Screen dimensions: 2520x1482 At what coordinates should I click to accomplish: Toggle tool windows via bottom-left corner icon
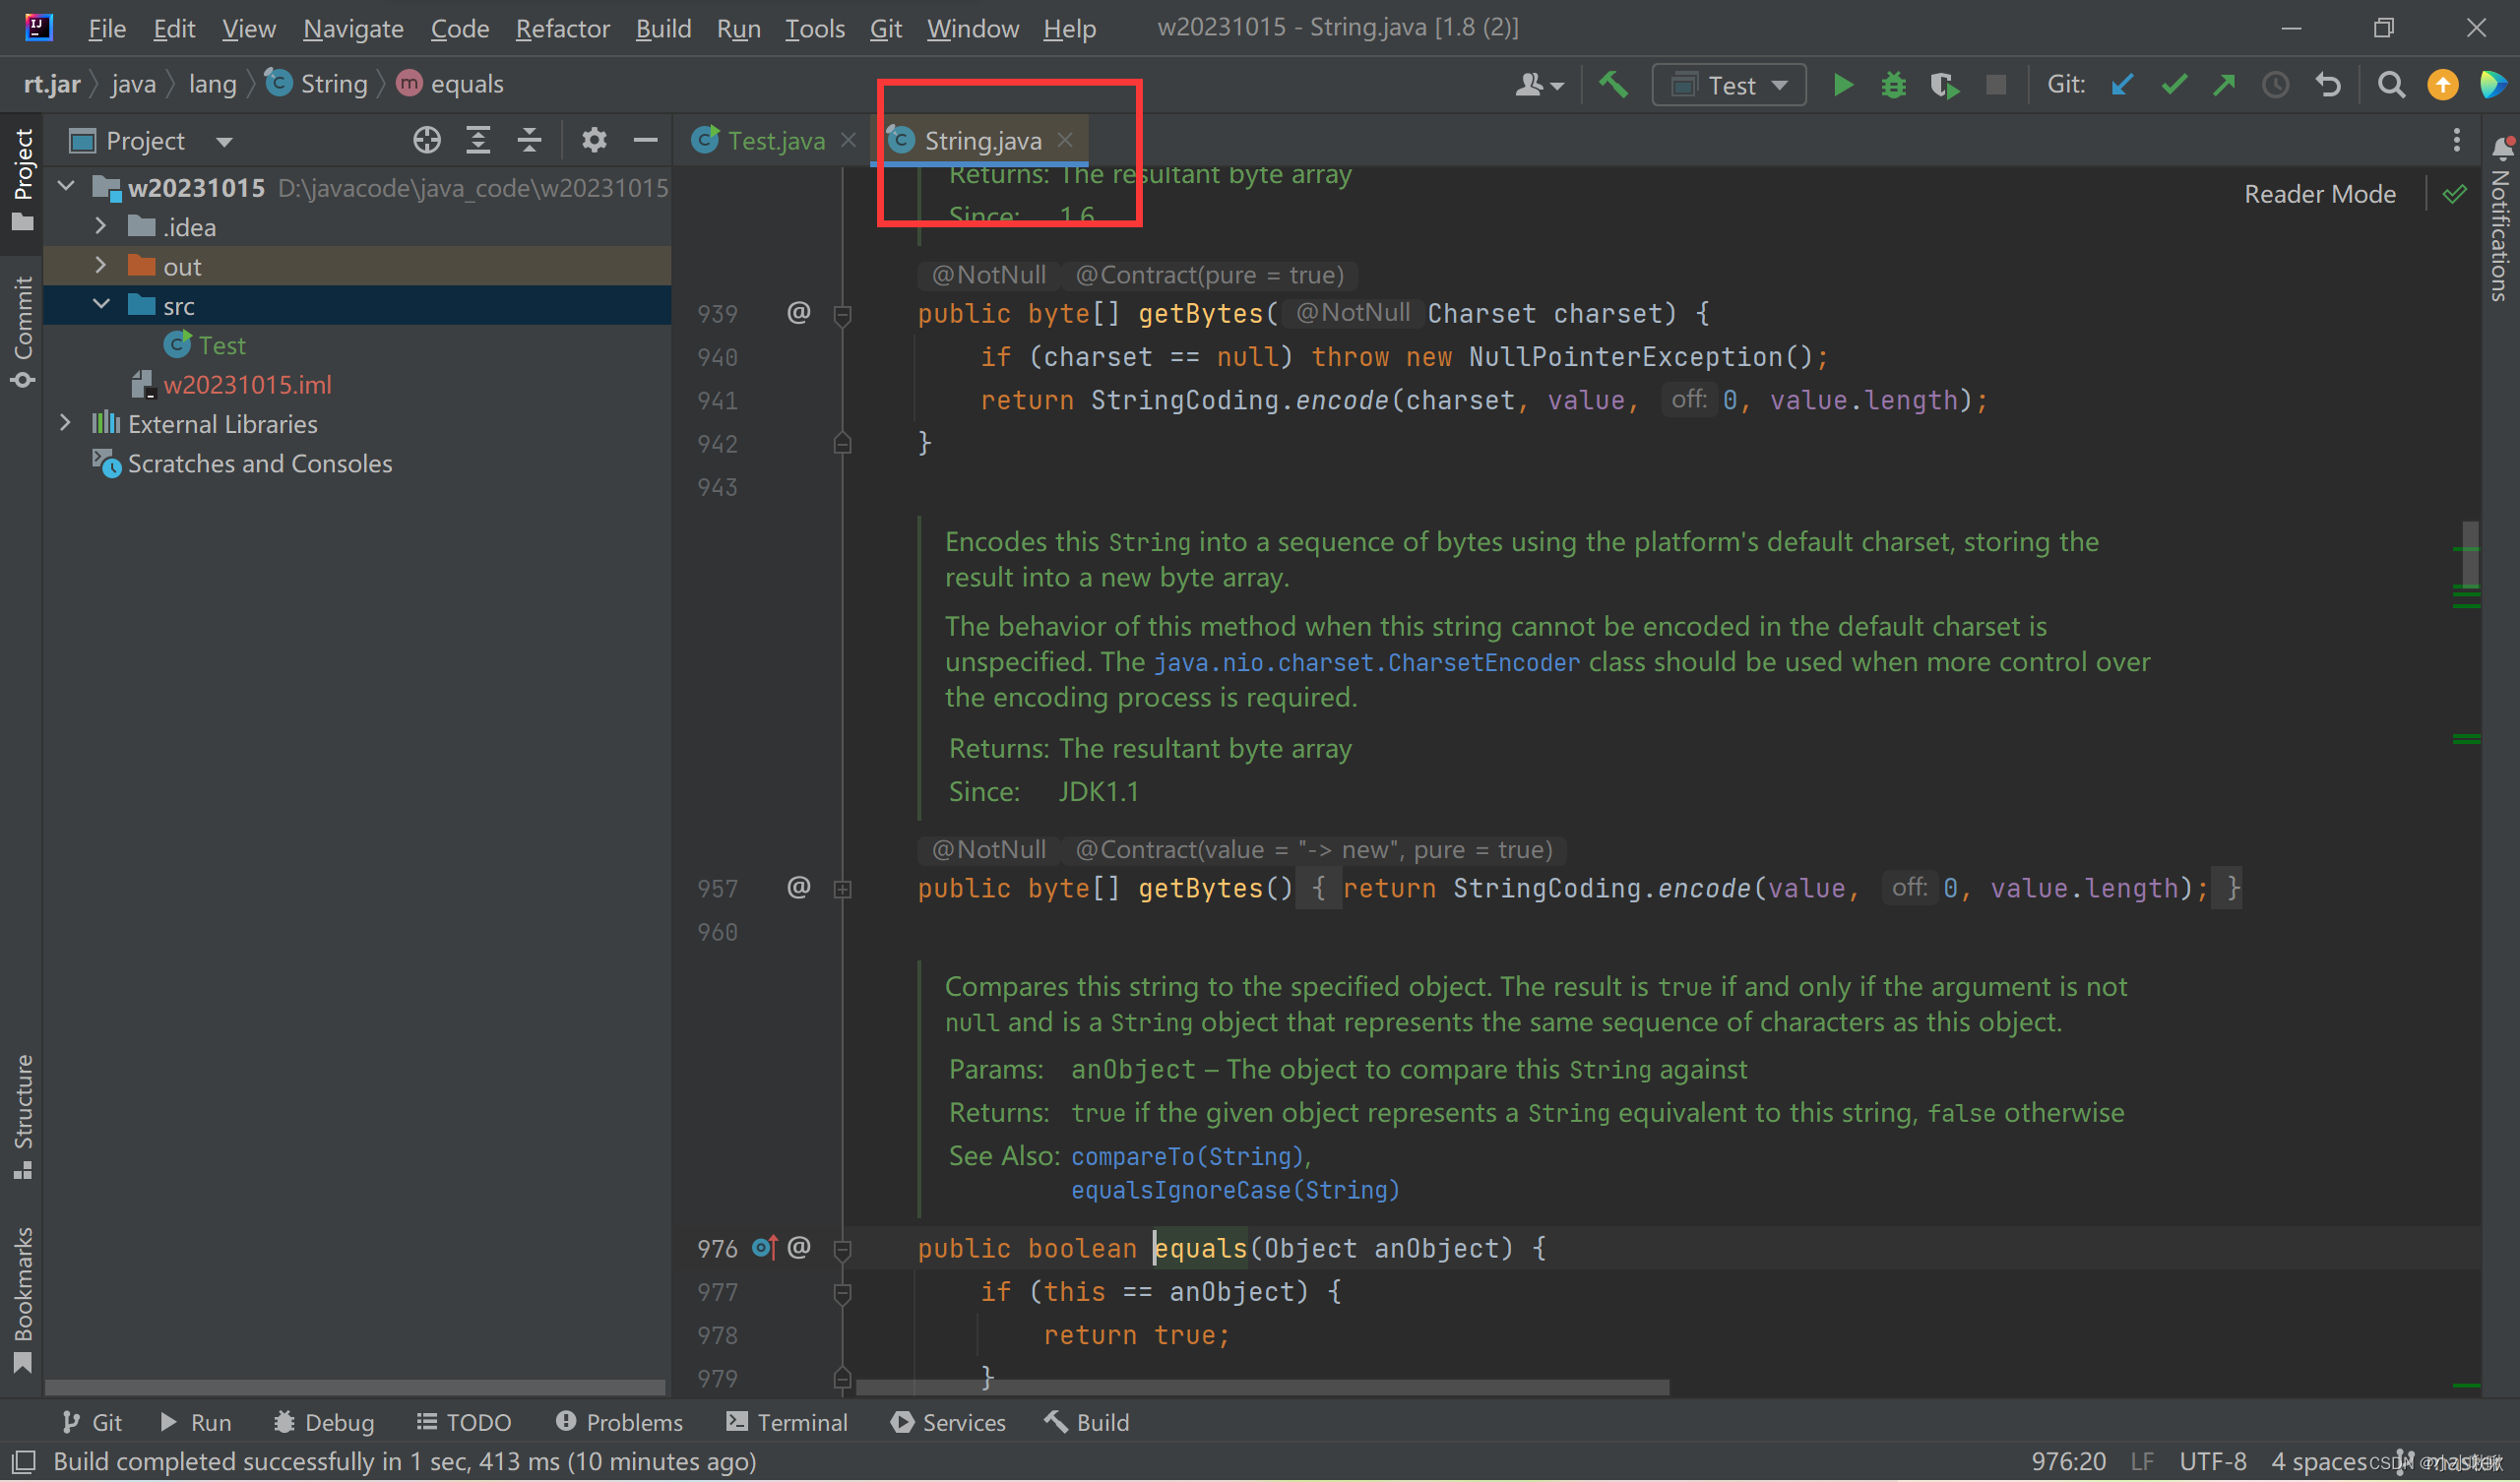click(23, 1461)
